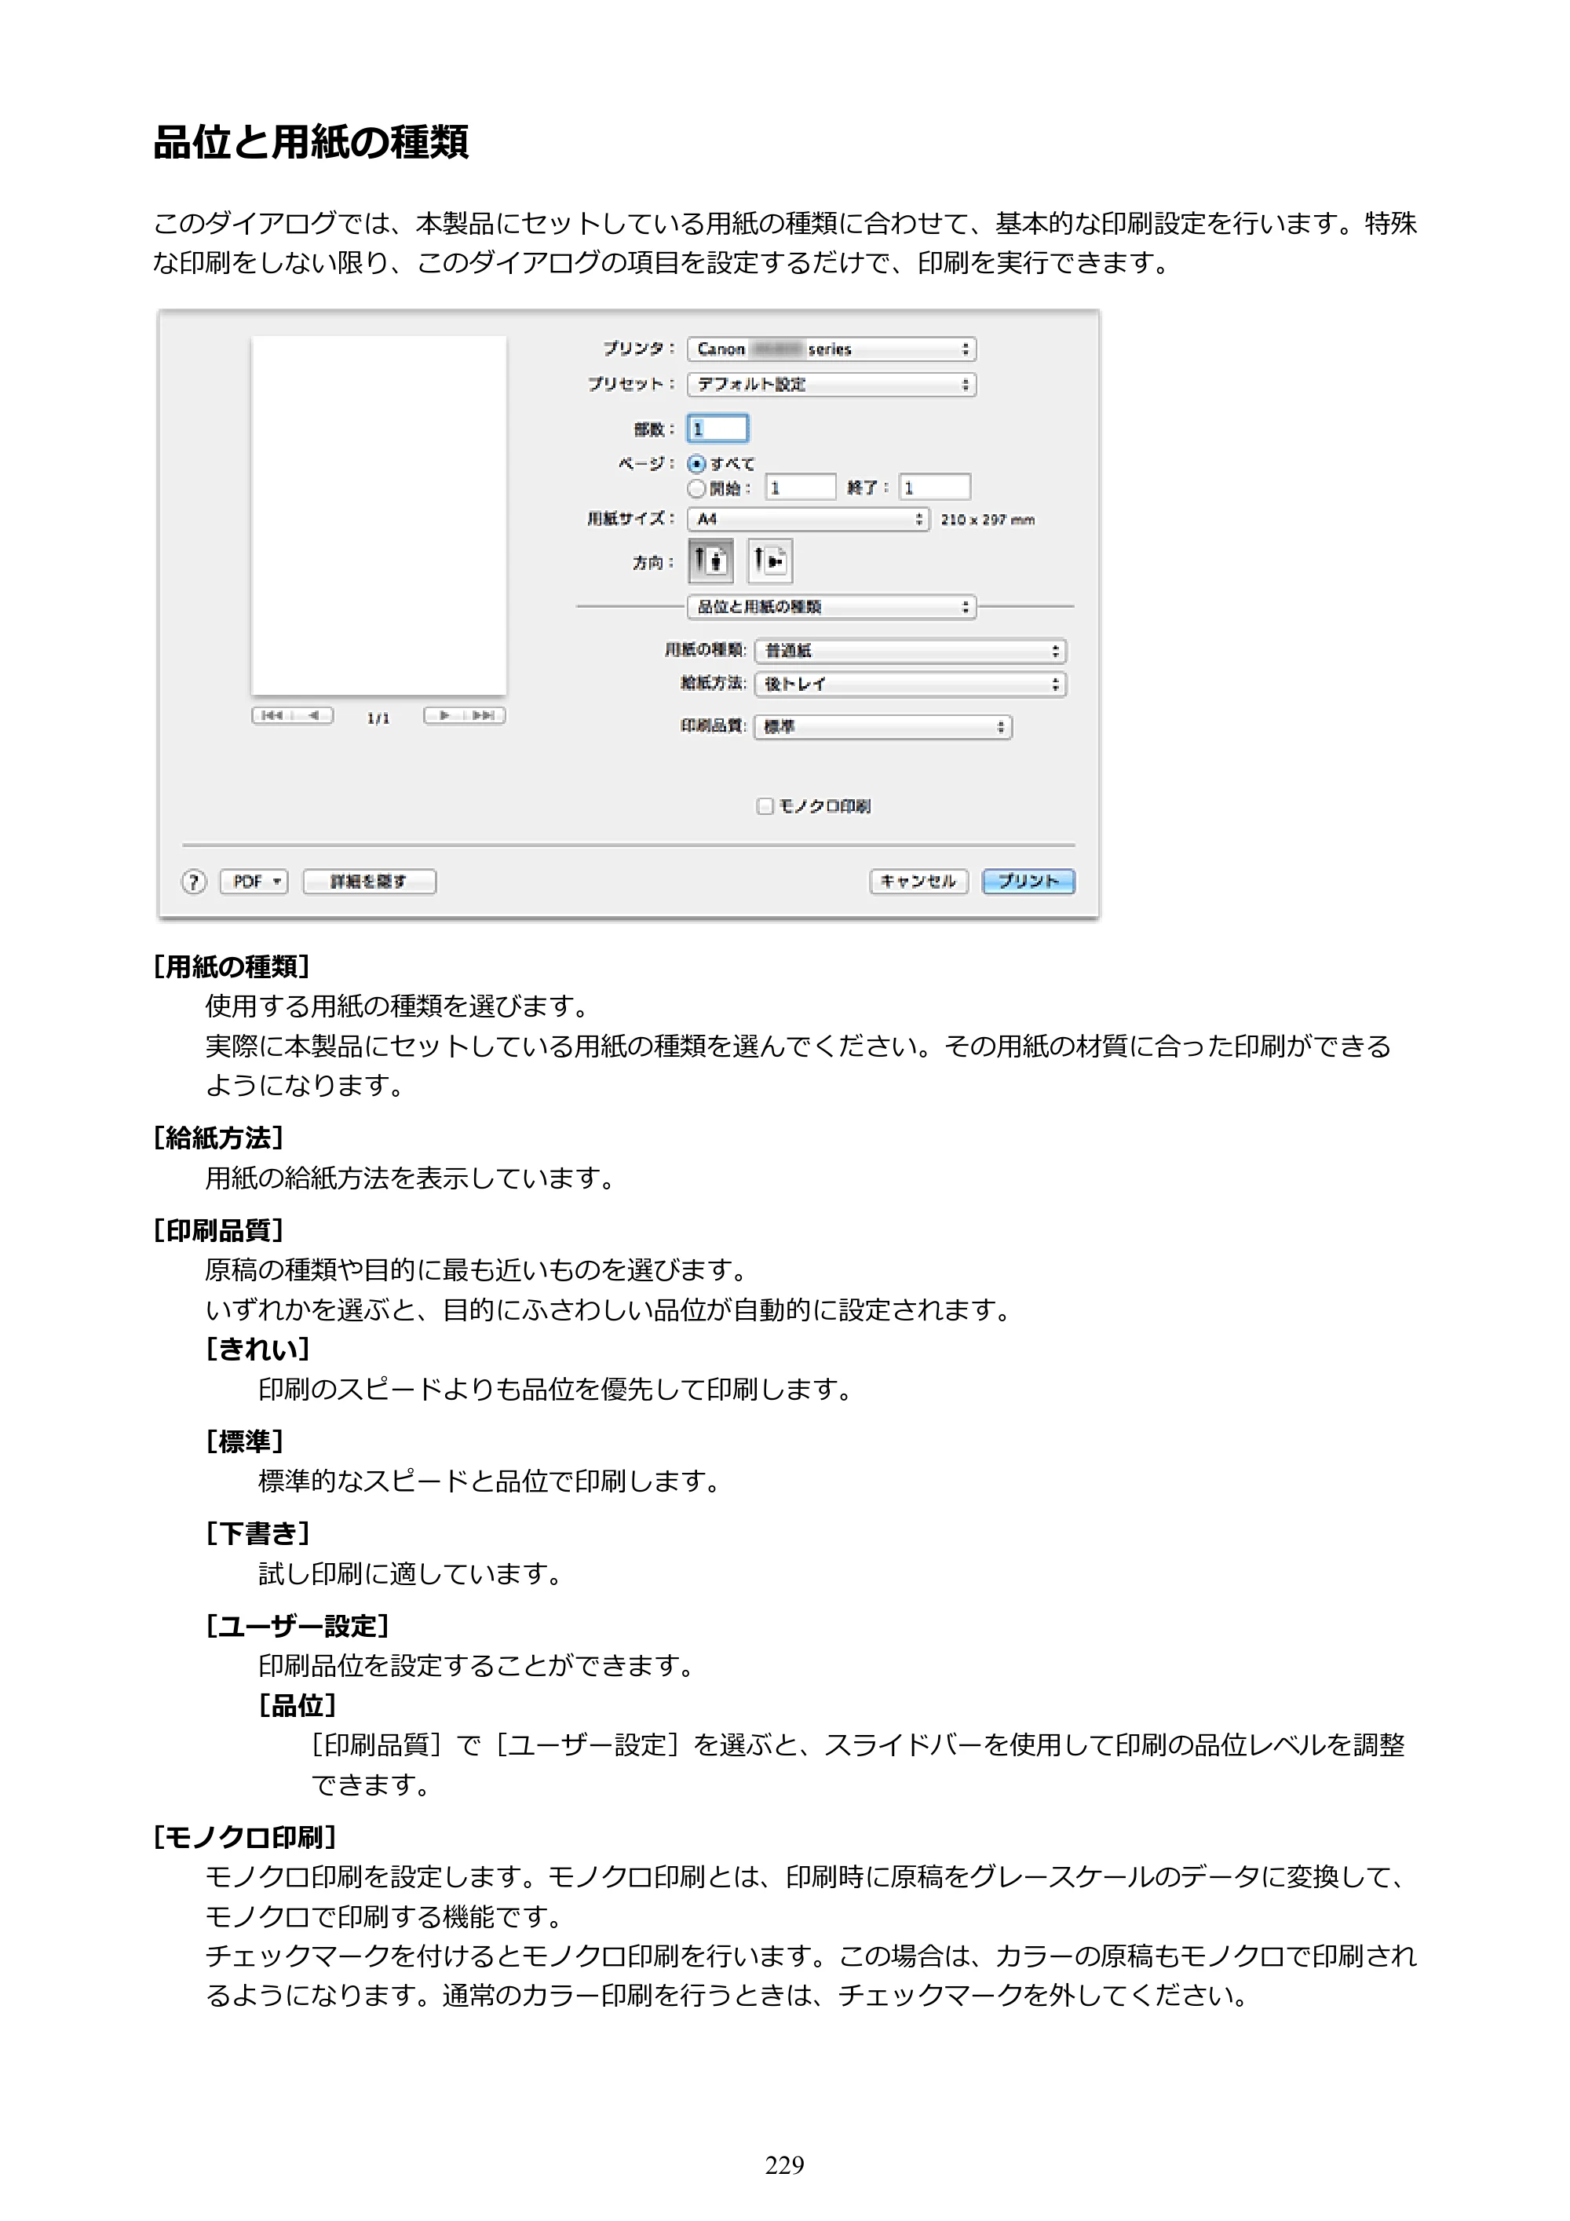Open the PDF menu button
This screenshot has width=1570, height=2221.
[x=254, y=881]
